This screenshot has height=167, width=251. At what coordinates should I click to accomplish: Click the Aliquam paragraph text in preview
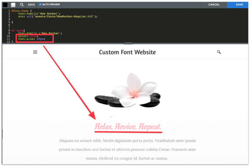pyautogui.click(x=127, y=149)
